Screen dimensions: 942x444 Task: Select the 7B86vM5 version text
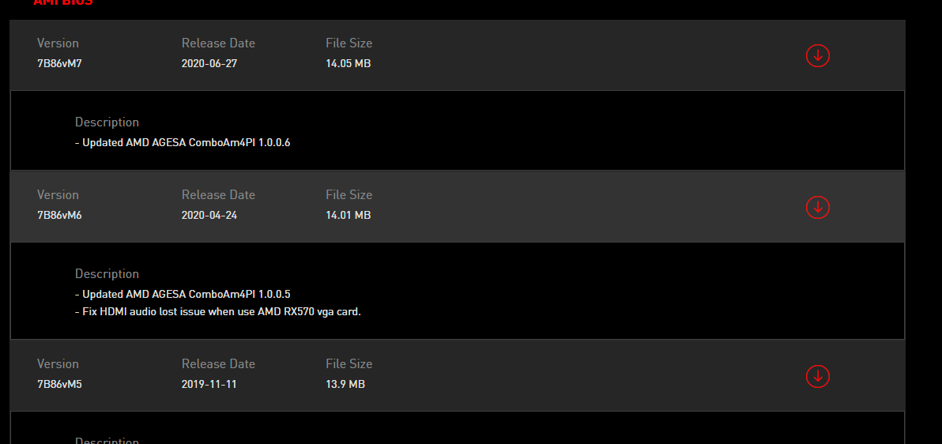(x=59, y=384)
